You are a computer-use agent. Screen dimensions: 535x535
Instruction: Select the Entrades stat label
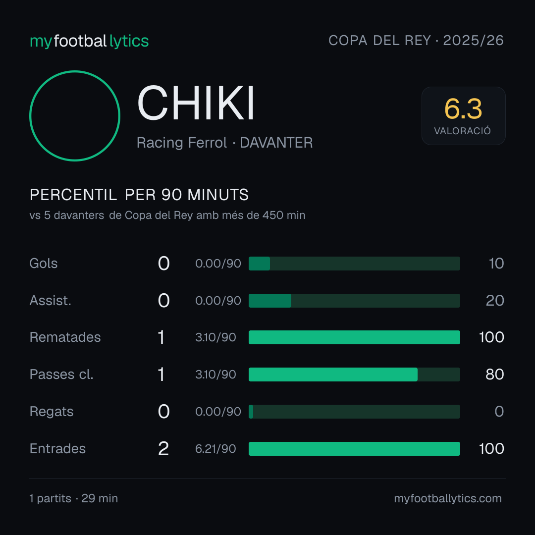point(57,449)
